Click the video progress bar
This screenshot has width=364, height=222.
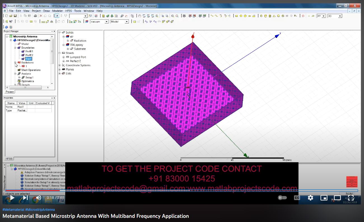[179, 191]
